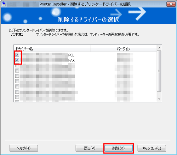177x155 pixels.
Task: Click the ドライバー名 column header
Action: tap(52, 49)
